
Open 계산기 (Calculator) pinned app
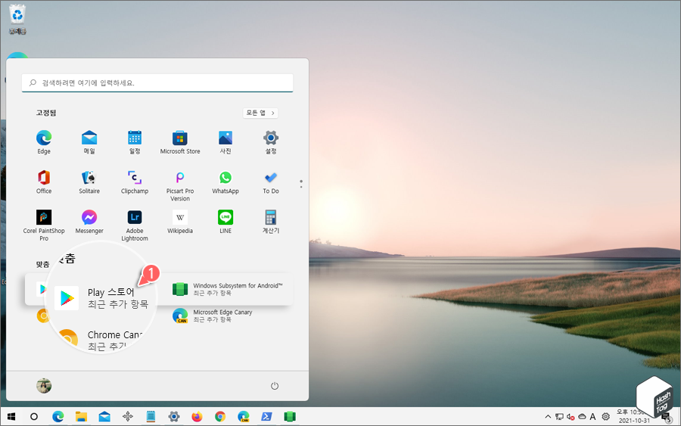[x=271, y=222]
